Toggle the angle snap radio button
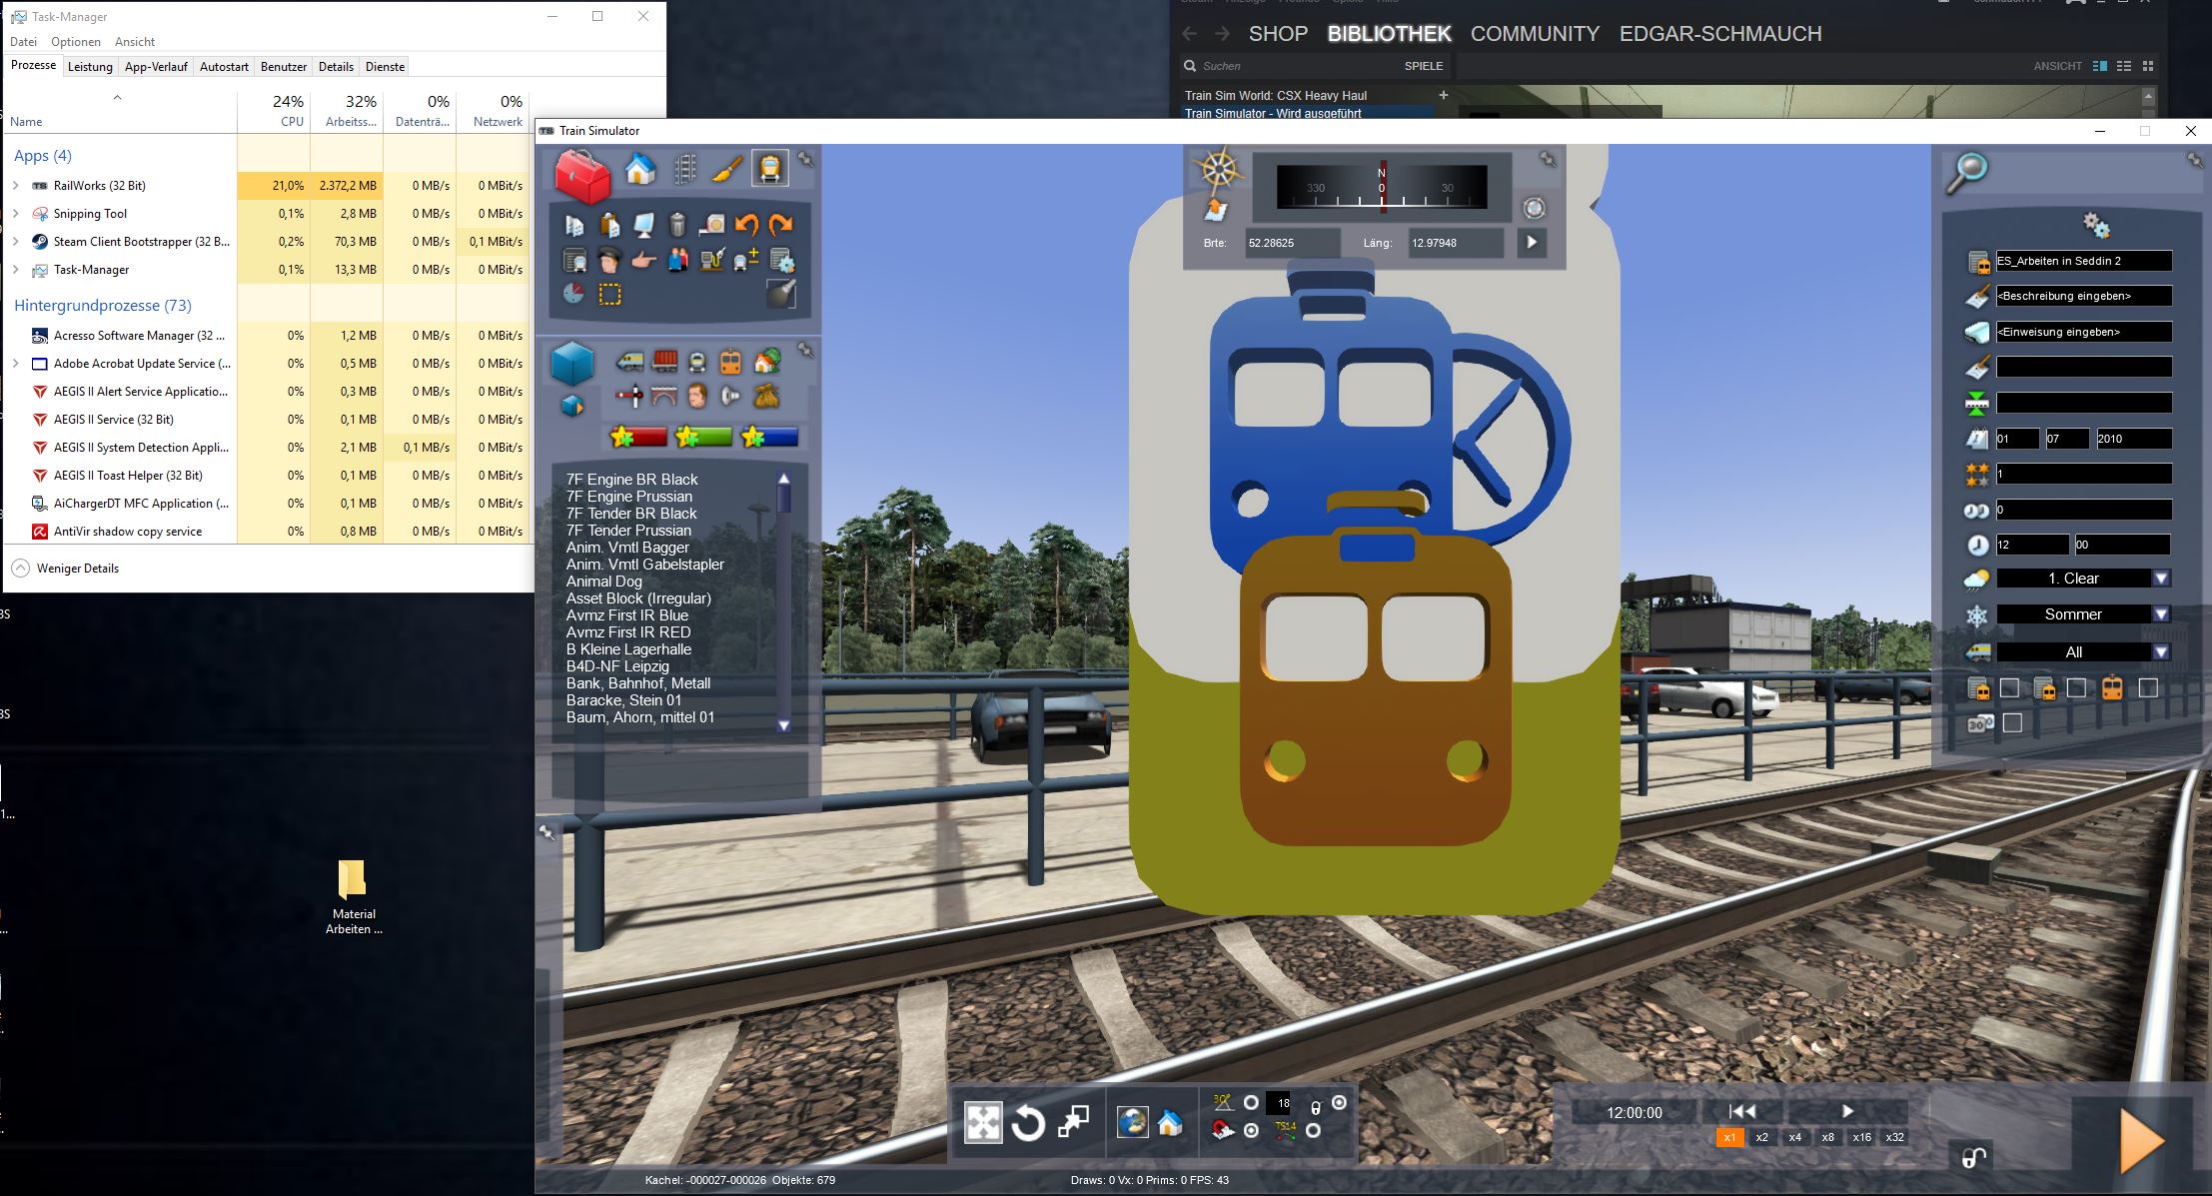 click(x=1251, y=1103)
